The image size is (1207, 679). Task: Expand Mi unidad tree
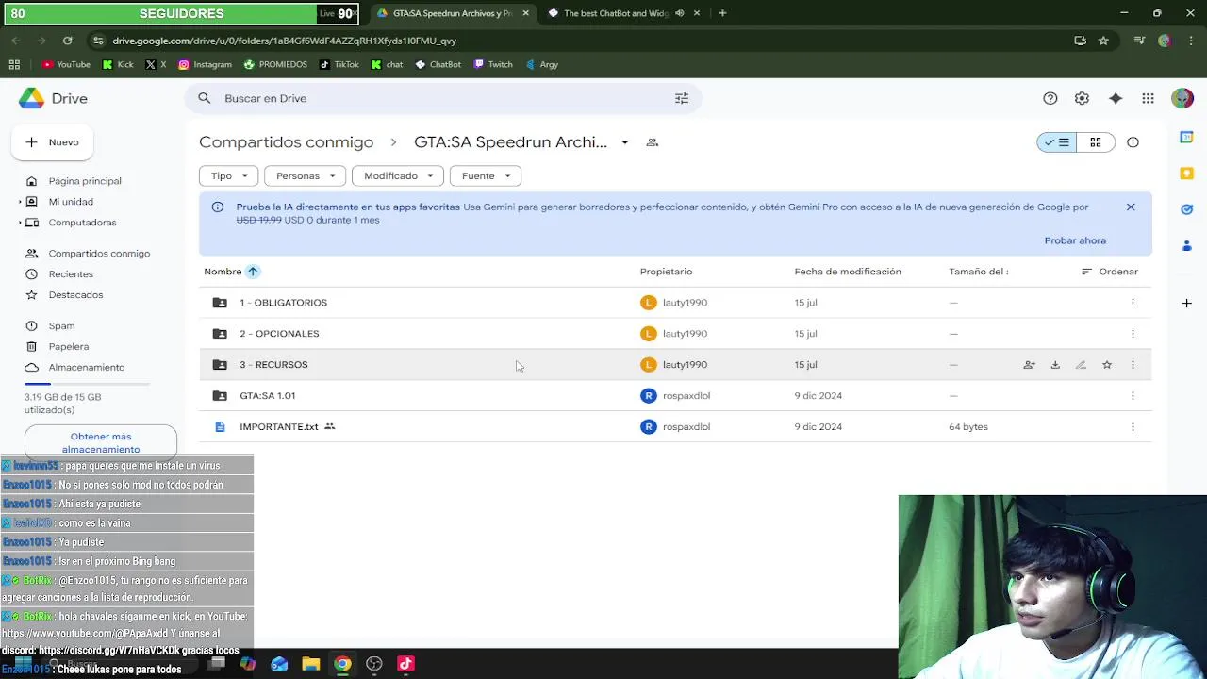tap(20, 202)
